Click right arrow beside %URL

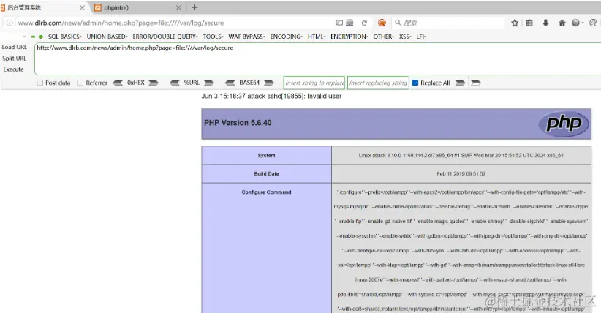click(x=208, y=83)
